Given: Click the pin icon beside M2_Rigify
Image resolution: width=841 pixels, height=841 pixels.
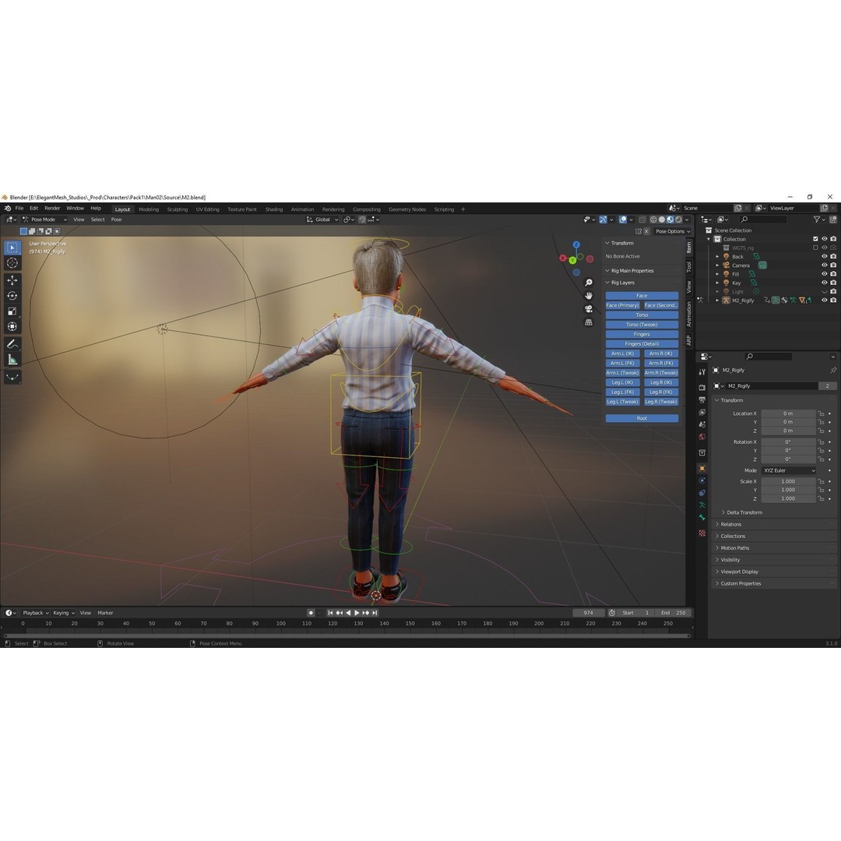Looking at the screenshot, I should (x=833, y=370).
